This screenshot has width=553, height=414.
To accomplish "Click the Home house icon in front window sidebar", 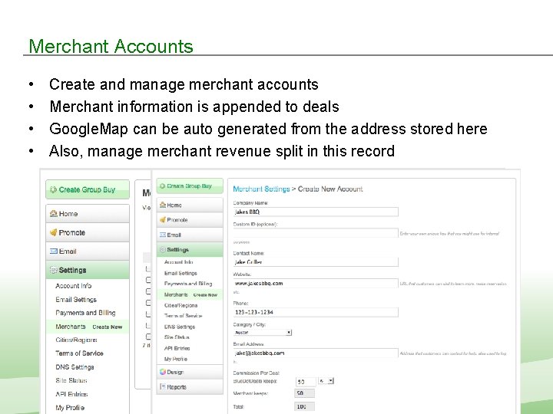I will [x=163, y=205].
